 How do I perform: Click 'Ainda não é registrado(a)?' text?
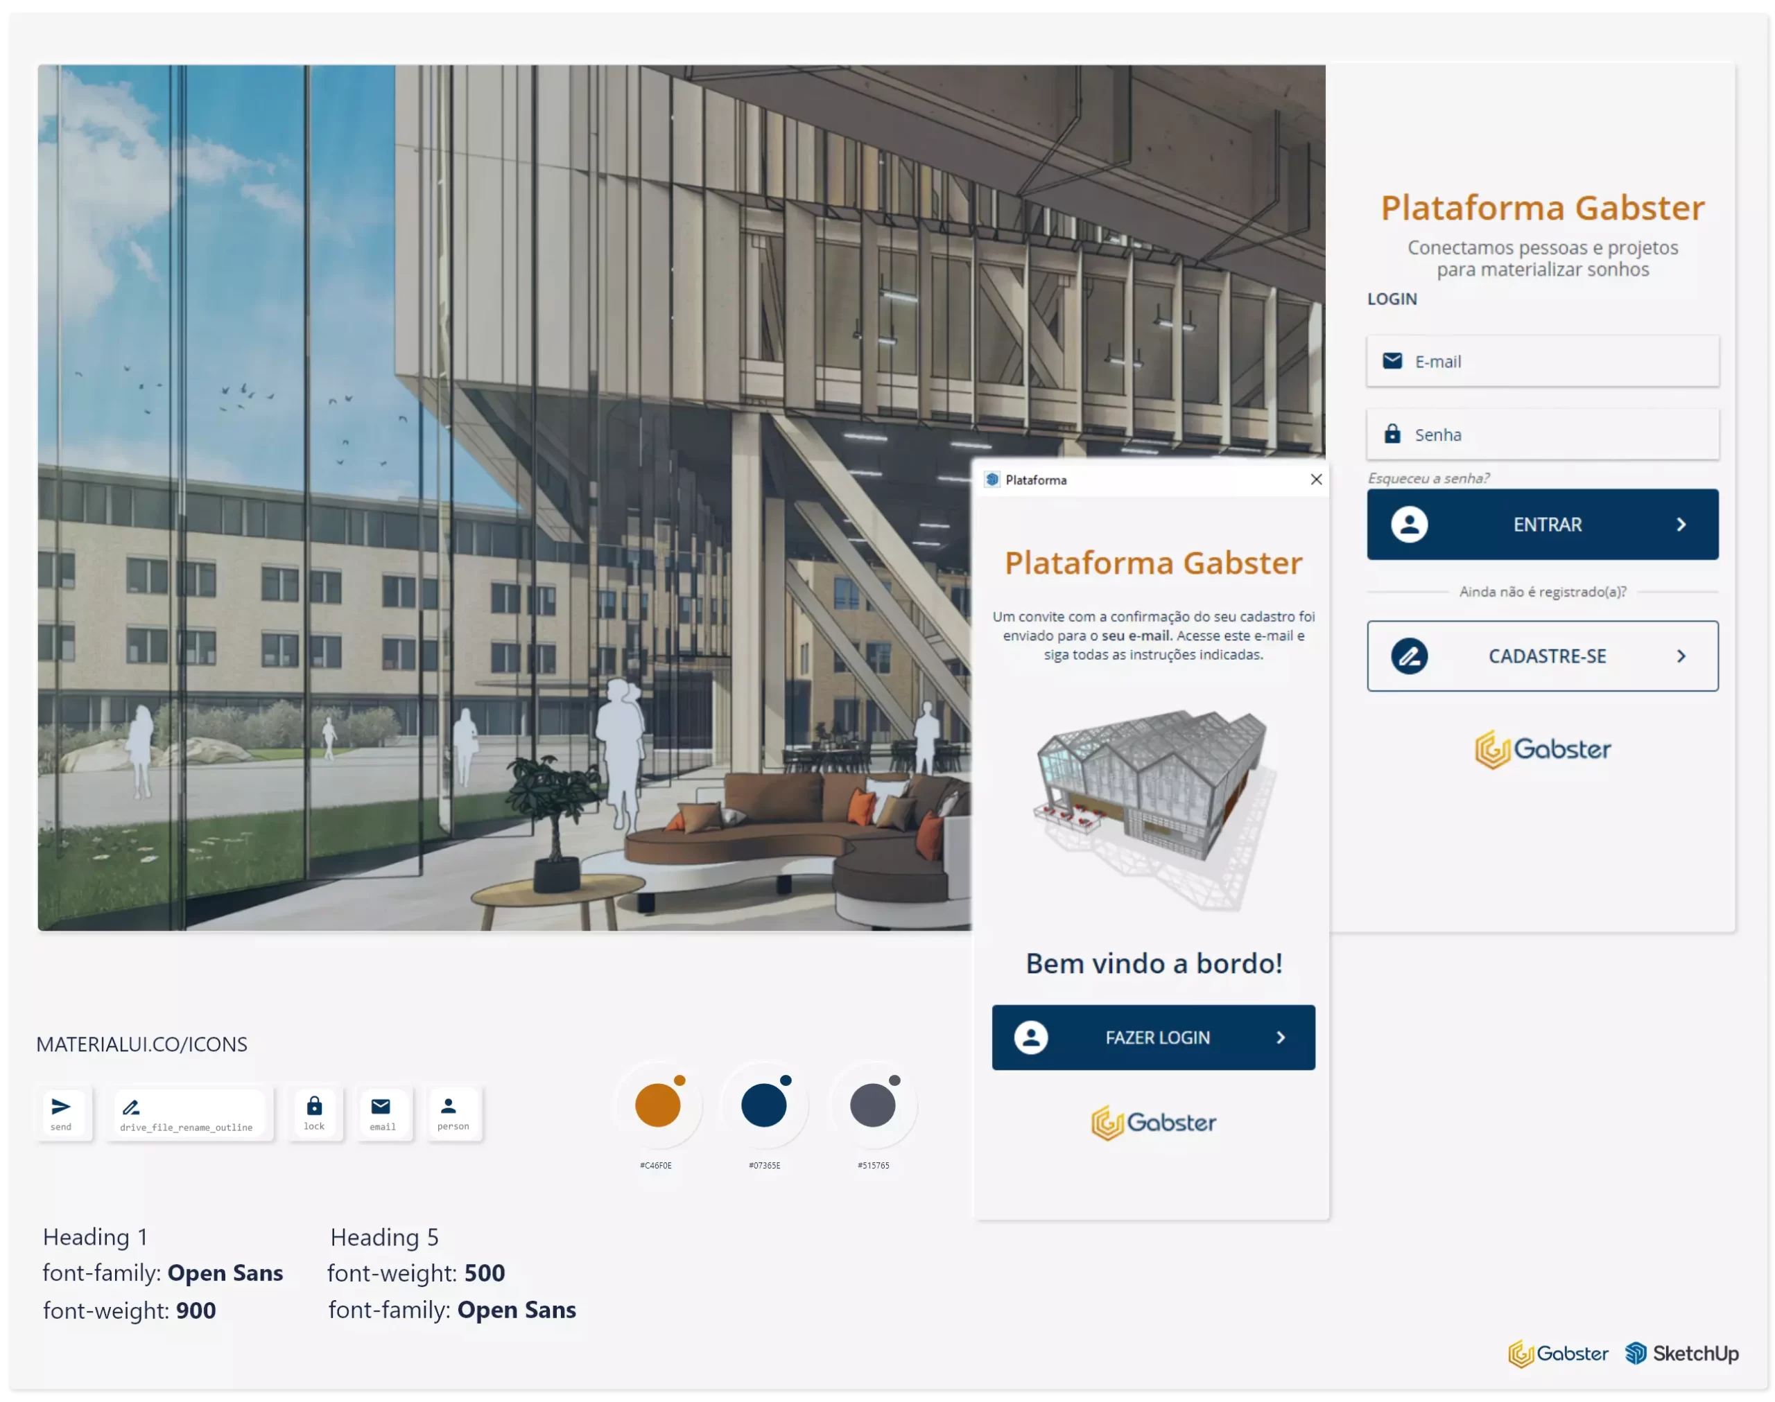click(x=1542, y=591)
